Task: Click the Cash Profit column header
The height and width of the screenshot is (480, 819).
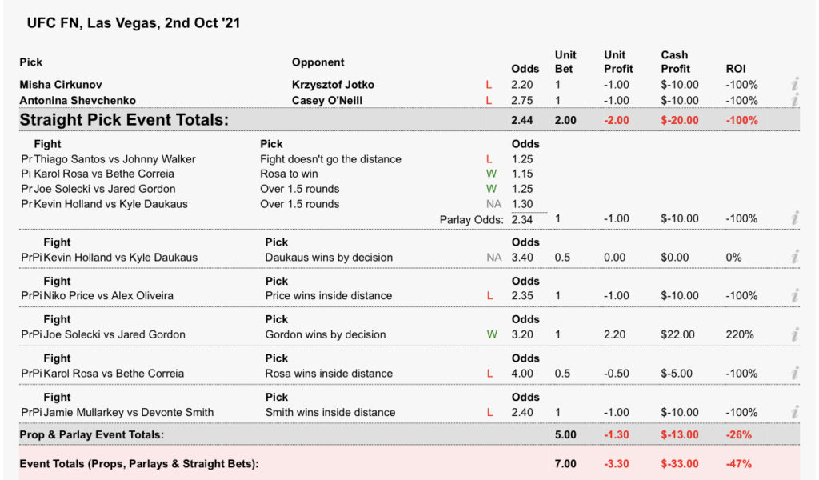Action: tap(676, 62)
